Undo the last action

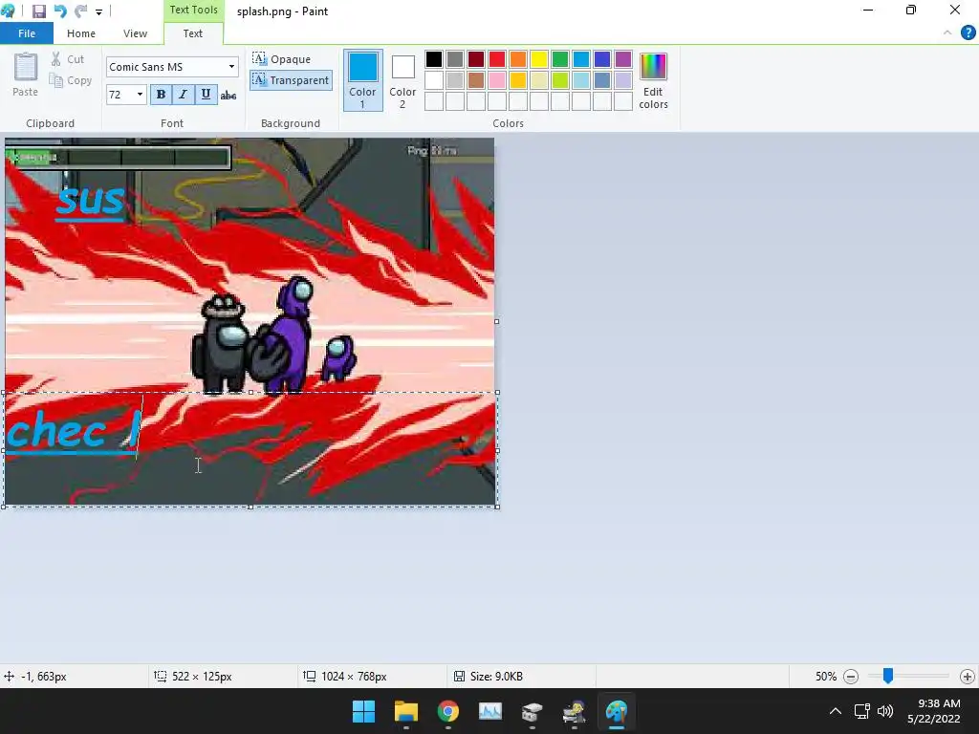coord(60,11)
